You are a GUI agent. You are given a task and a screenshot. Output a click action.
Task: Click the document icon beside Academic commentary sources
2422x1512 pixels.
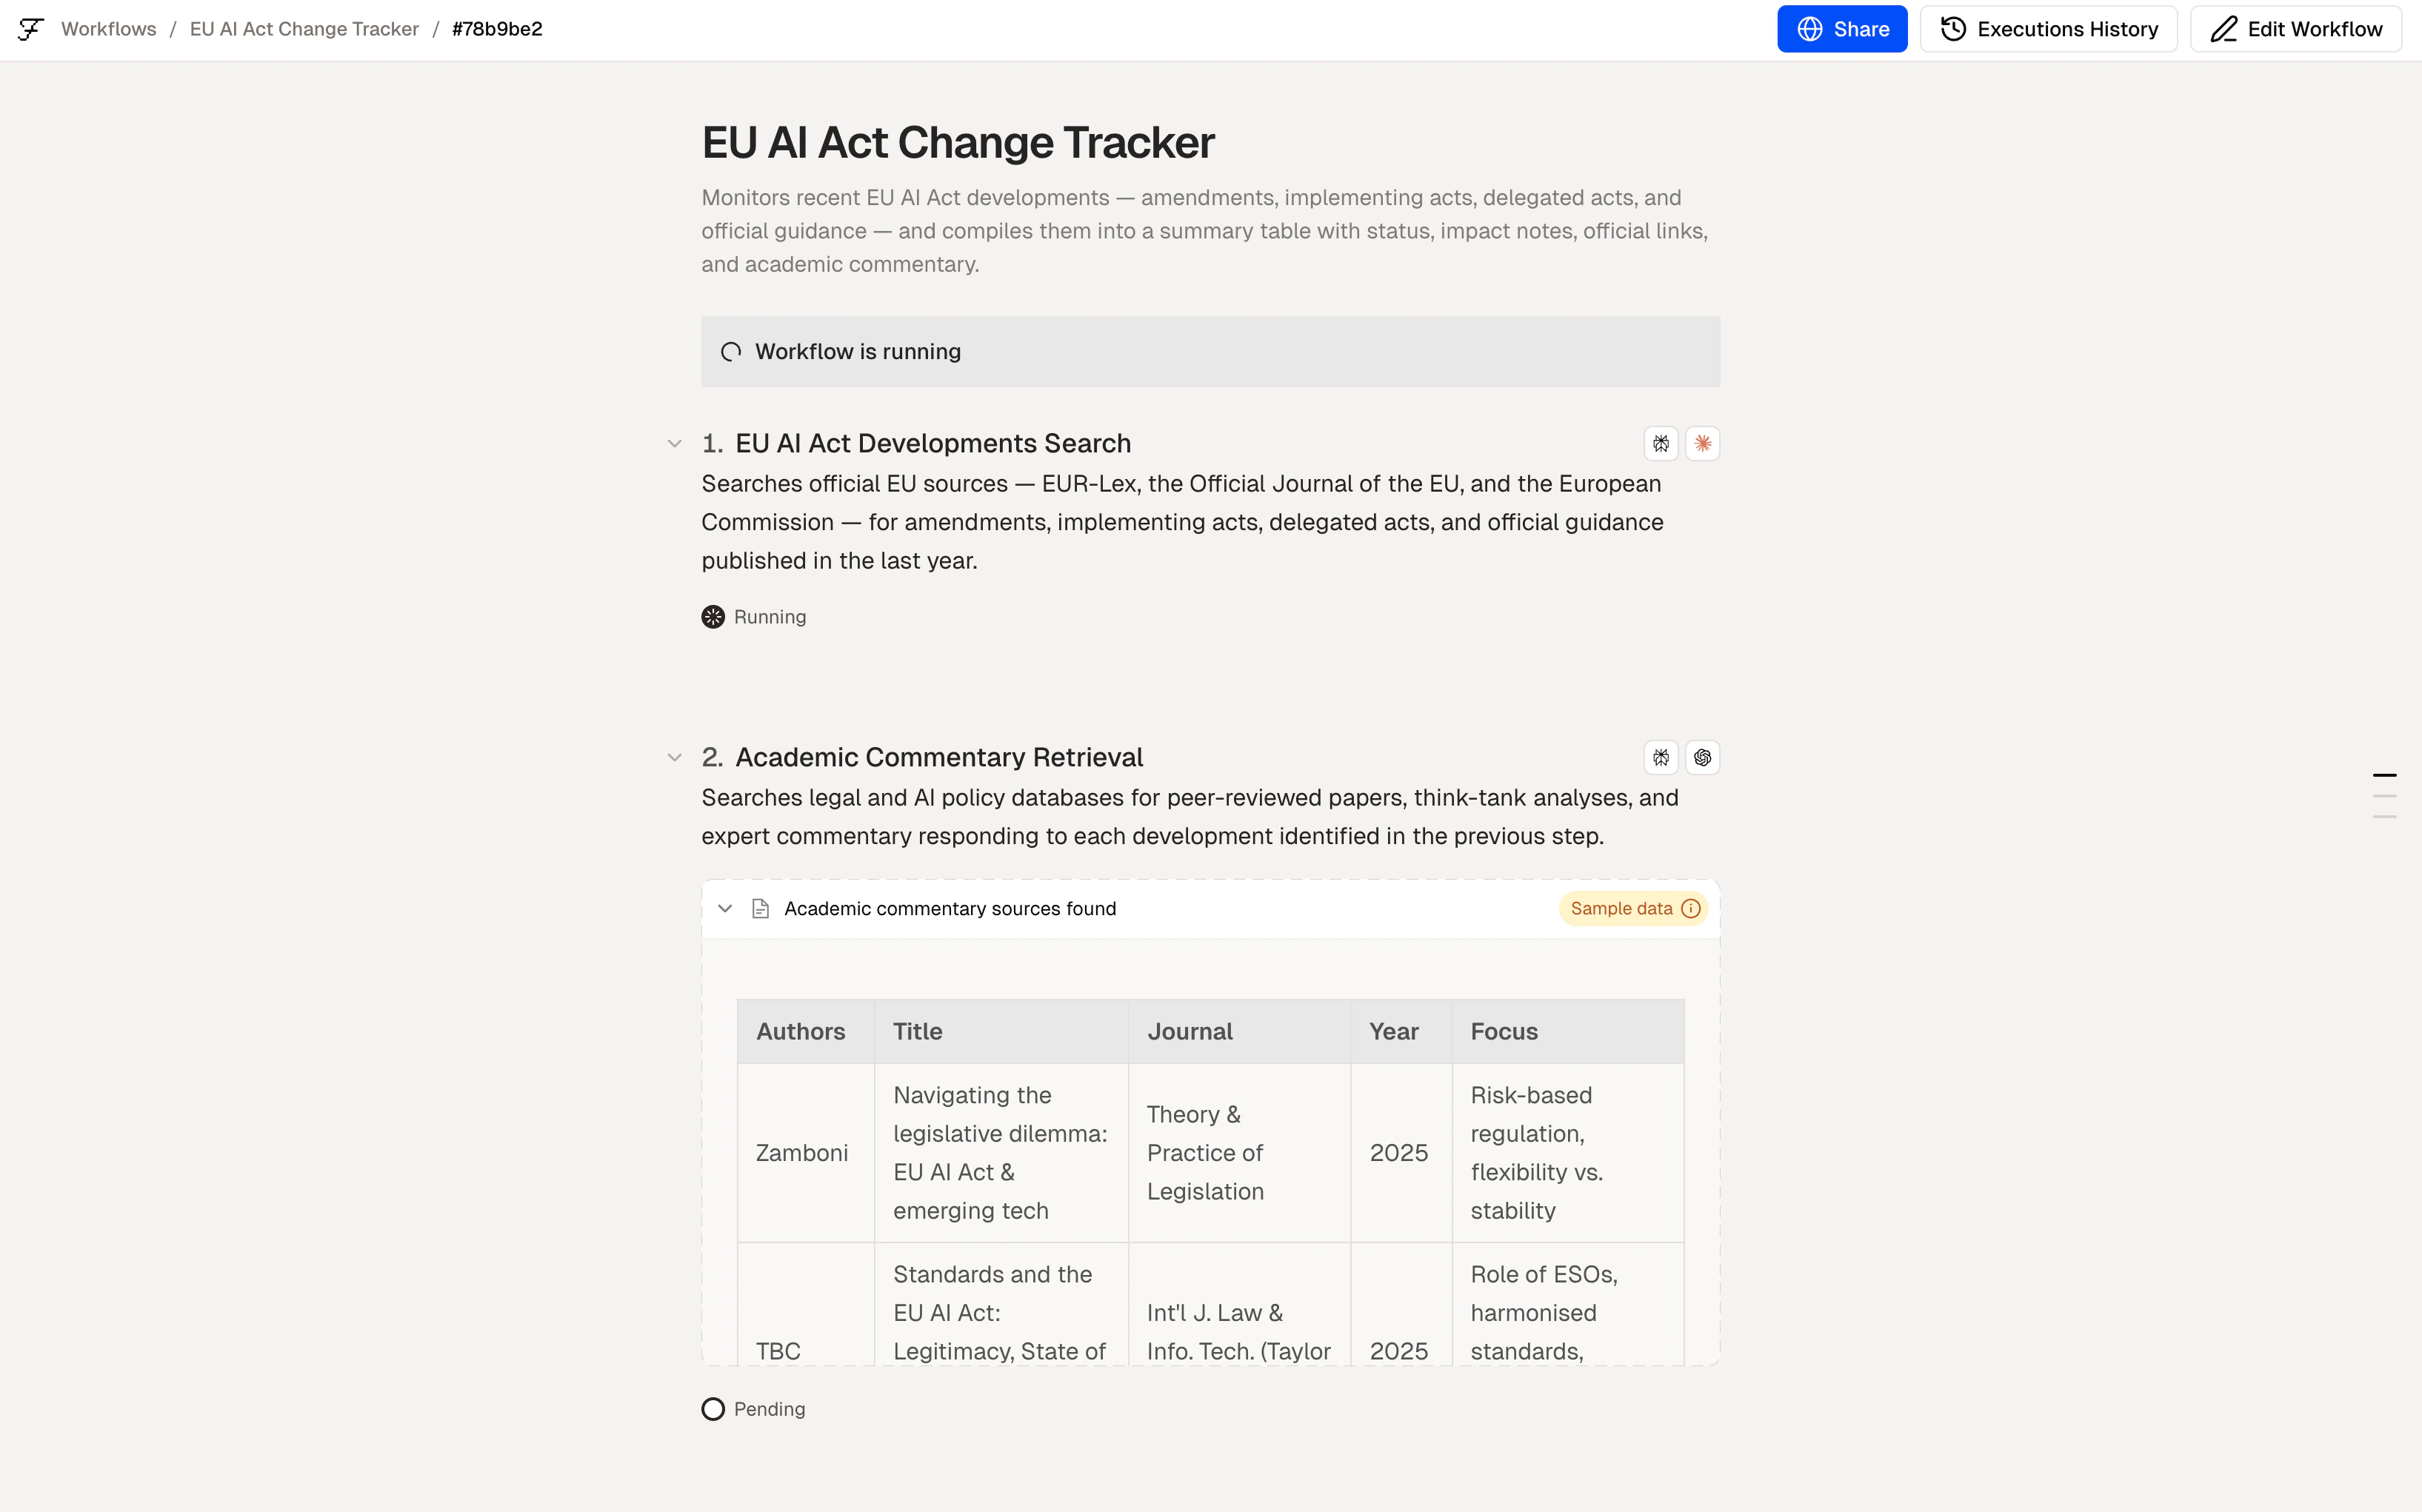760,908
